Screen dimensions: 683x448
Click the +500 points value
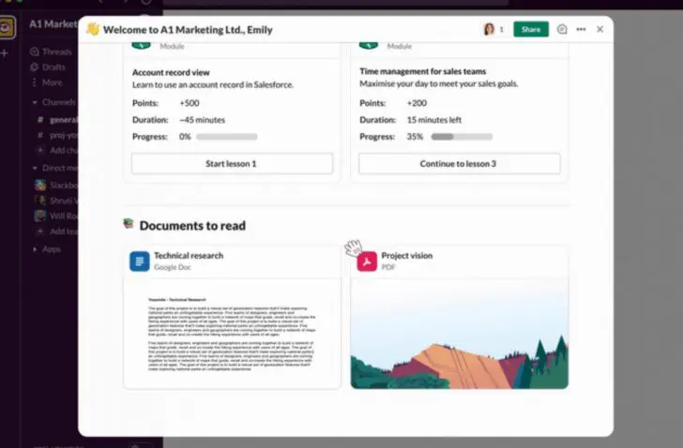(x=190, y=103)
